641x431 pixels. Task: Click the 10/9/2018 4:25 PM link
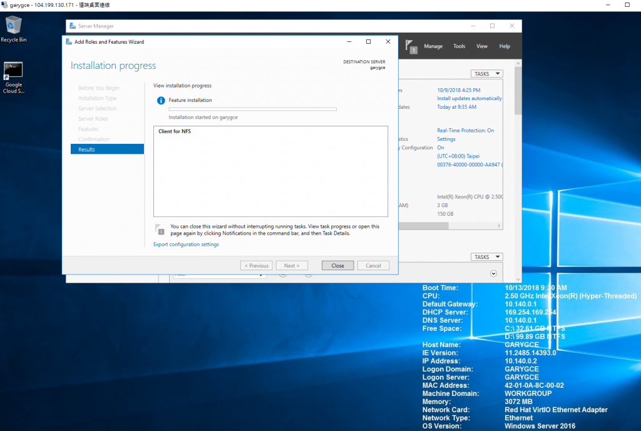coord(459,90)
